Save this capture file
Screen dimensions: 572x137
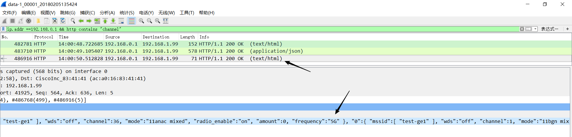click(x=47, y=21)
